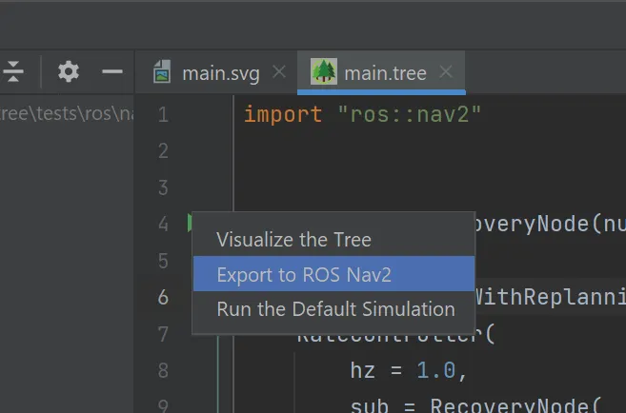Click the import keyword on line 1
626x413 pixels.
tap(283, 114)
